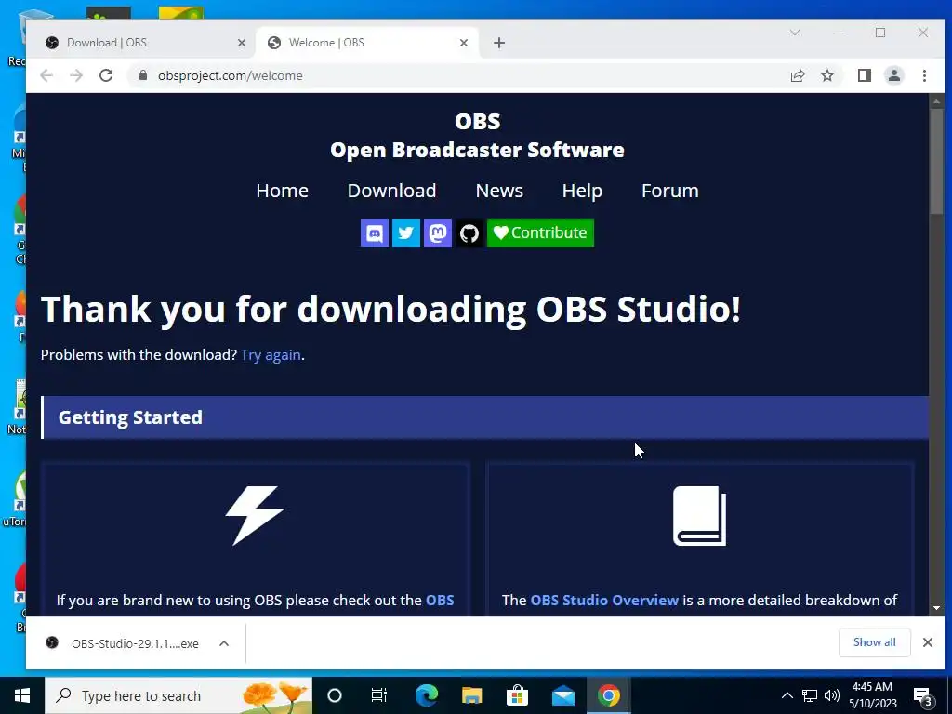Open the Chrome side panel icon

[864, 75]
